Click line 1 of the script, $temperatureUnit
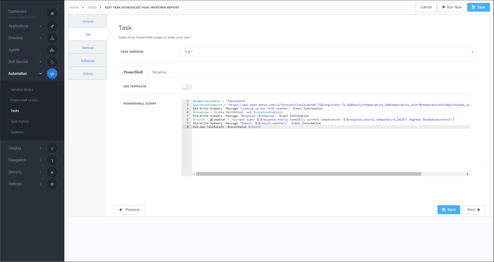494x262 pixels. click(x=219, y=101)
